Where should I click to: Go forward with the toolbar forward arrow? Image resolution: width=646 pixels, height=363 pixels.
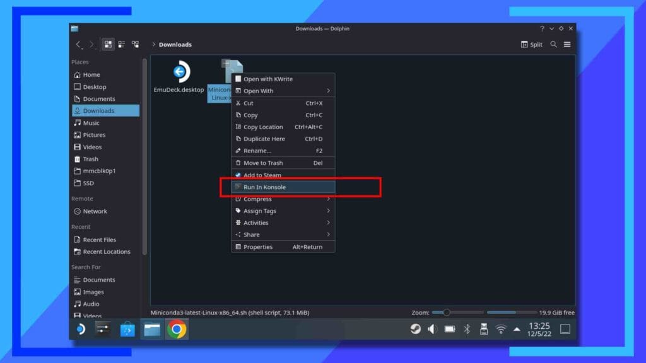point(91,45)
